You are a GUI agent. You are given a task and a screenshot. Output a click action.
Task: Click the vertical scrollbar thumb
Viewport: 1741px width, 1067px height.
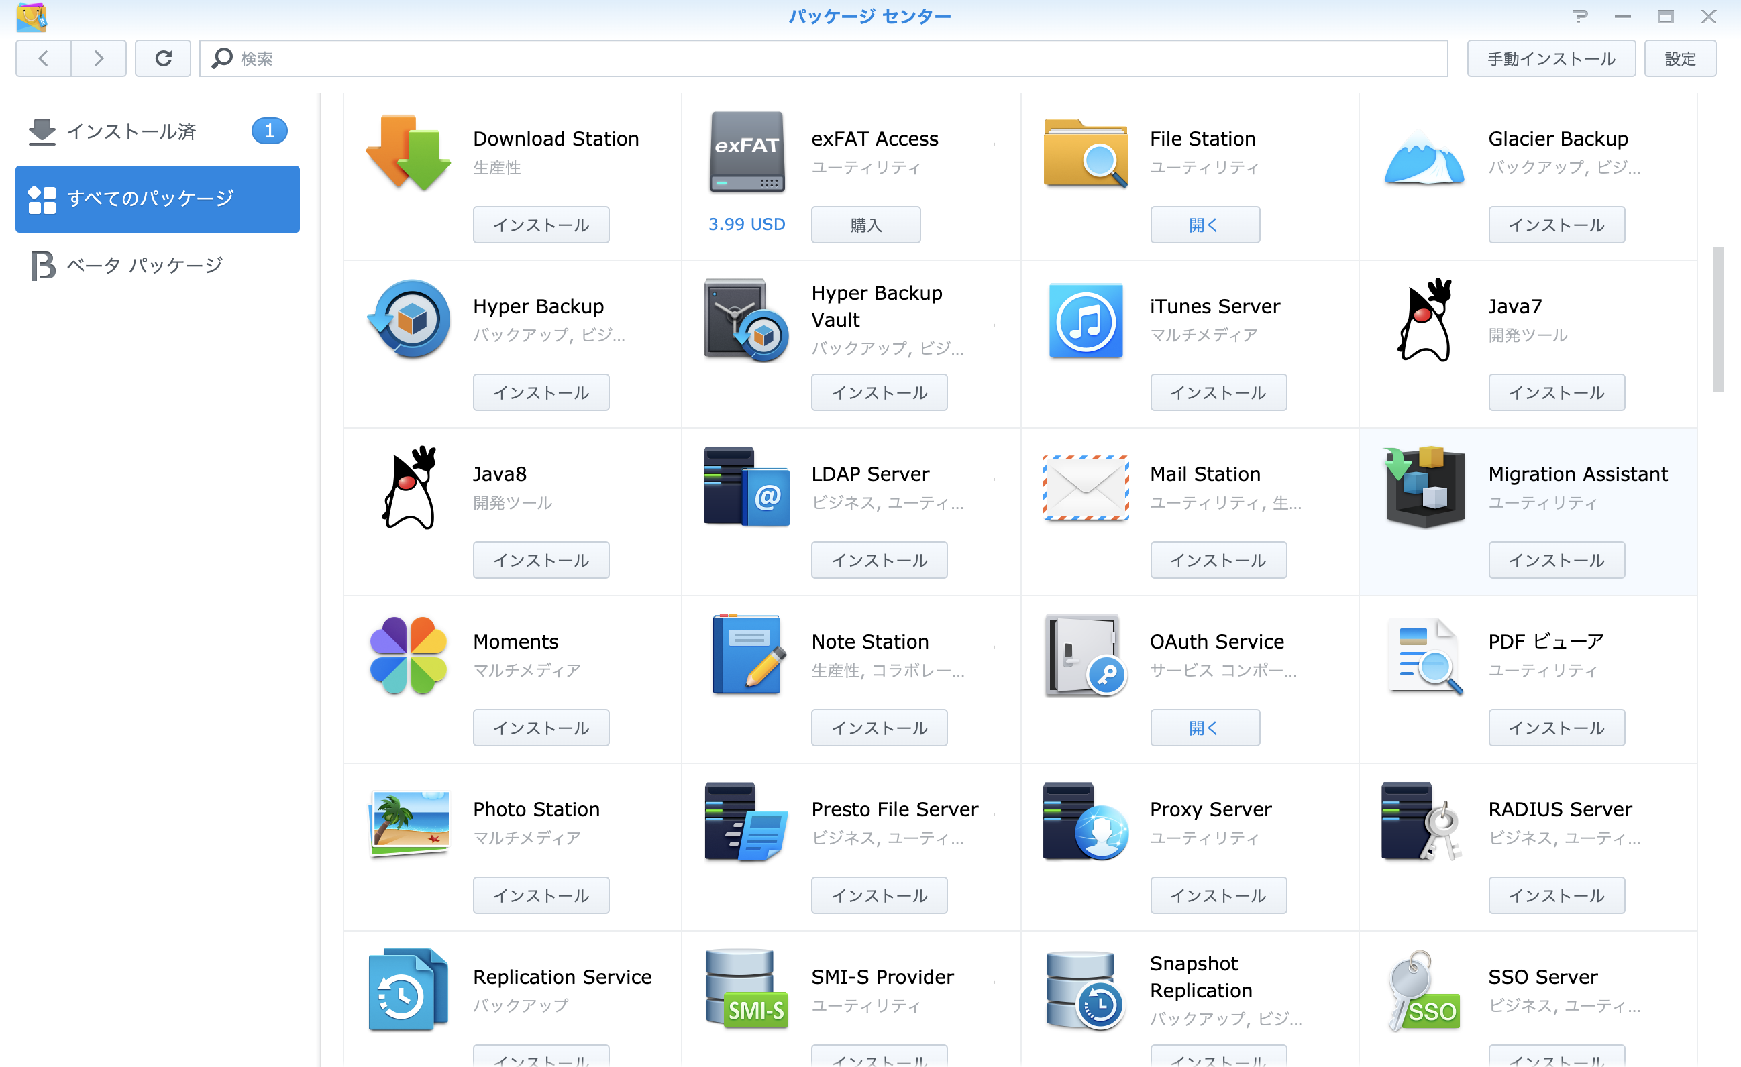tap(1718, 319)
